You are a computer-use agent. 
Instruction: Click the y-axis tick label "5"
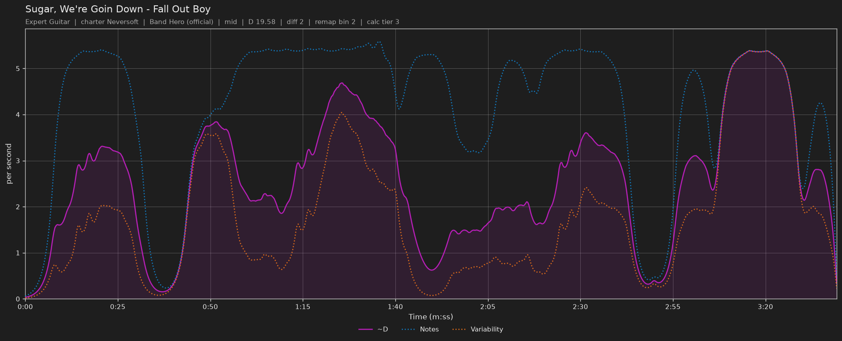pyautogui.click(x=19, y=69)
